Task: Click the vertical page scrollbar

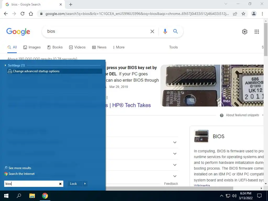Action: (x=266, y=39)
